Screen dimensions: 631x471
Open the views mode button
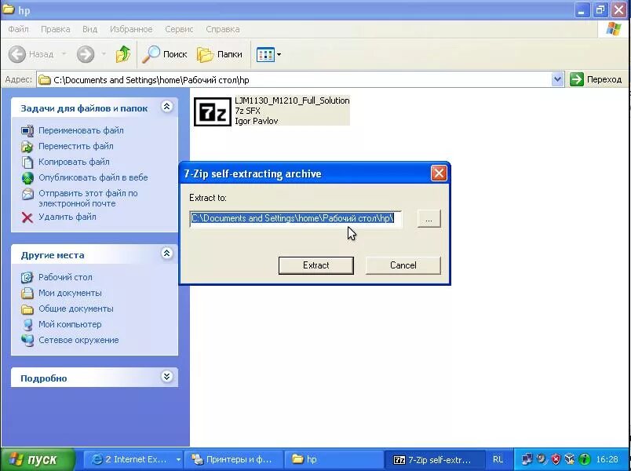pyautogui.click(x=265, y=54)
